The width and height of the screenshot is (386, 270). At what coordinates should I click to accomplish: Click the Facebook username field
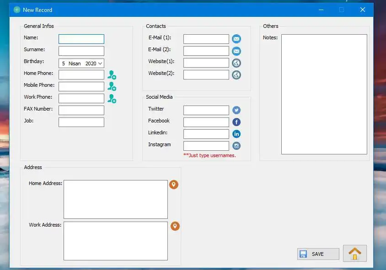click(206, 122)
